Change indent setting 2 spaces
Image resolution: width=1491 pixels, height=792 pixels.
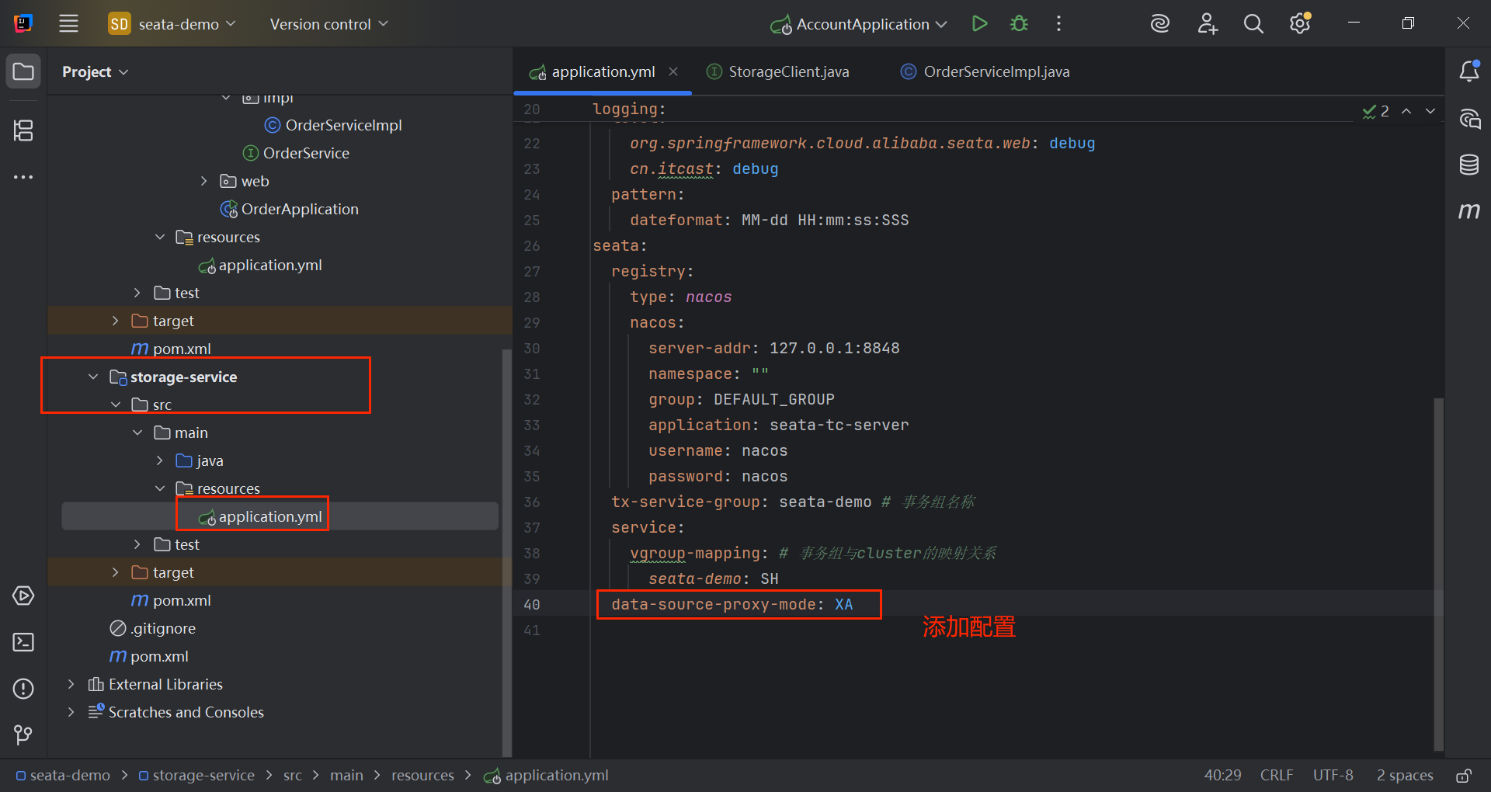click(1405, 776)
